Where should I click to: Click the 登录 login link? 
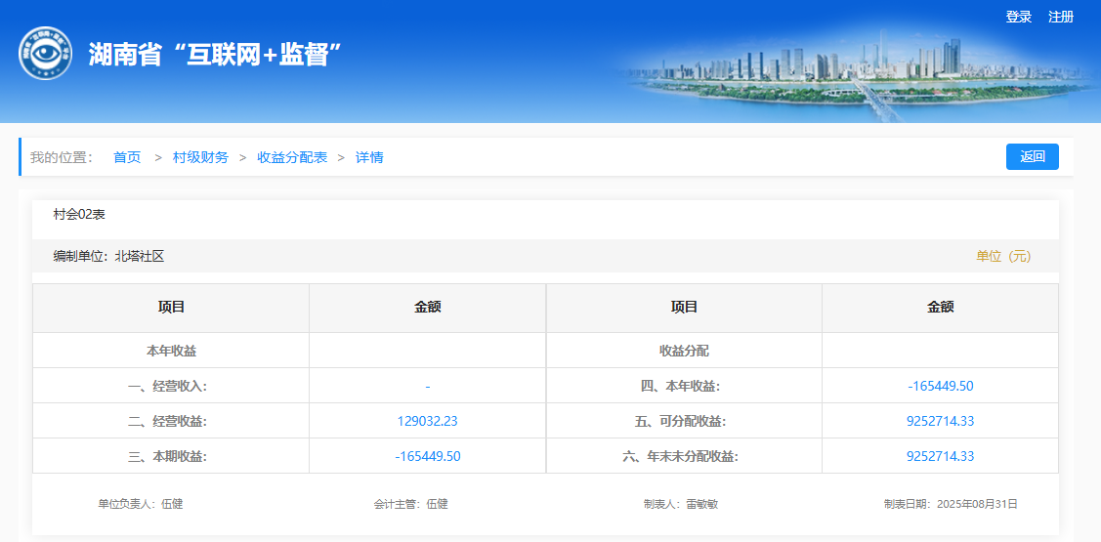point(1019,17)
